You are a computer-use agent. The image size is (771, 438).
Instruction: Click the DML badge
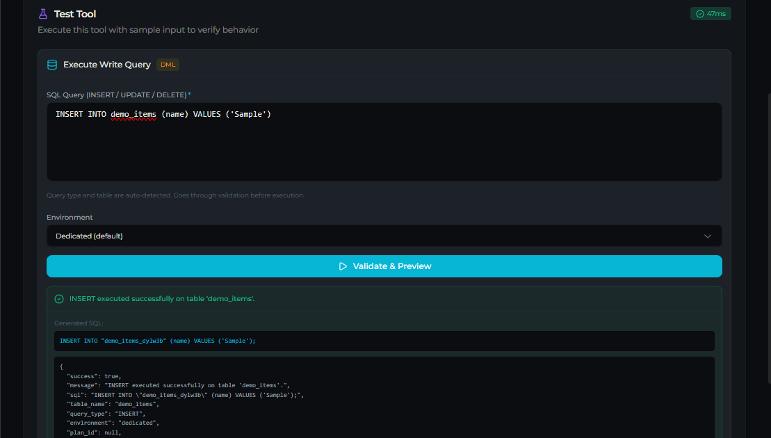click(168, 65)
